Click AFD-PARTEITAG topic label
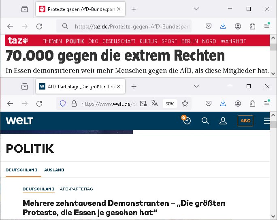 click(77, 189)
